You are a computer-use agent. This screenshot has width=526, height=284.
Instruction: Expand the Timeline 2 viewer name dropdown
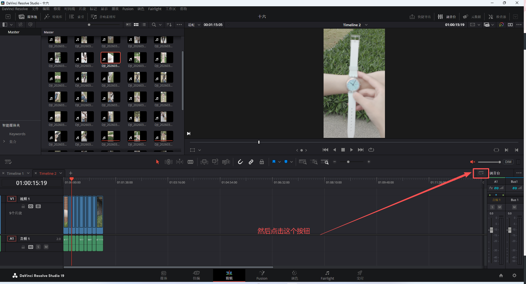366,25
